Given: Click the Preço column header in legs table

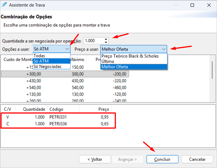Looking at the screenshot, I should (x=95, y=109).
